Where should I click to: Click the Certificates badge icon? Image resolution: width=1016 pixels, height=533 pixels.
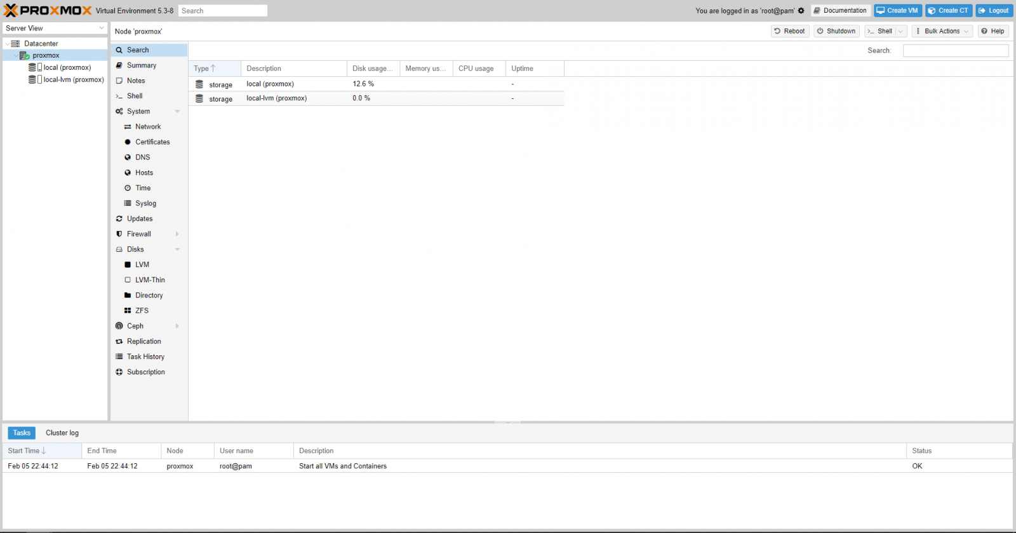[x=128, y=142]
